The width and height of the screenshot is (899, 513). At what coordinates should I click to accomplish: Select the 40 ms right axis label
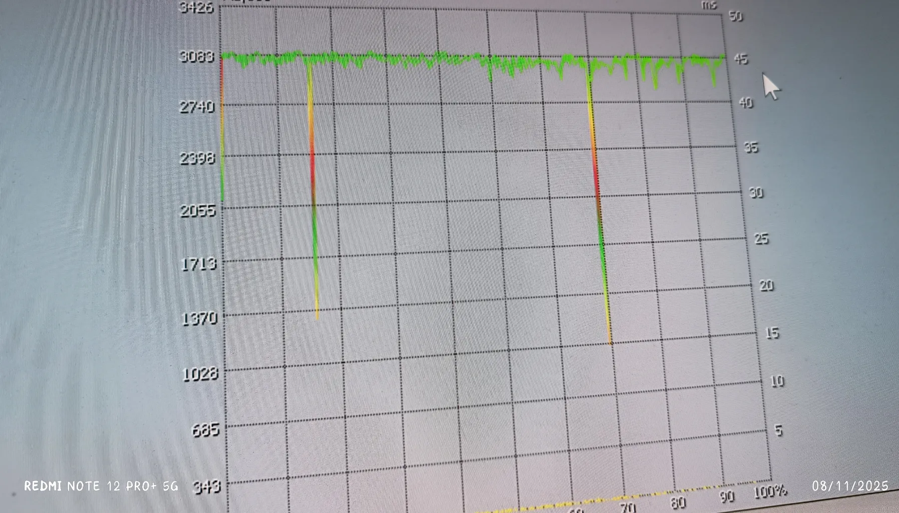pos(746,103)
